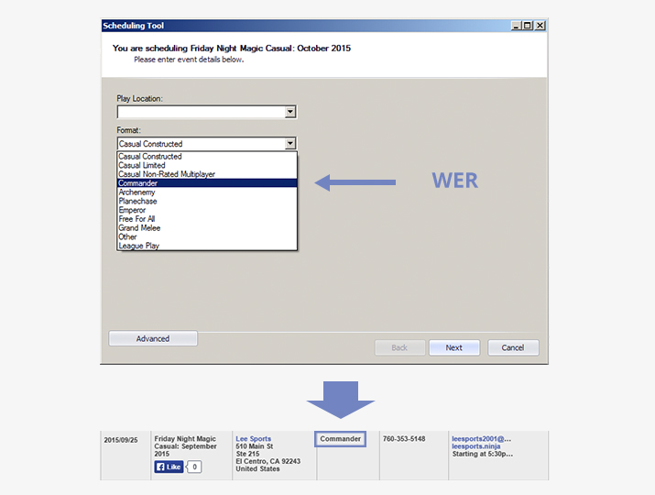Click the Starting at 5:30p text
655x495 pixels.
click(x=483, y=454)
